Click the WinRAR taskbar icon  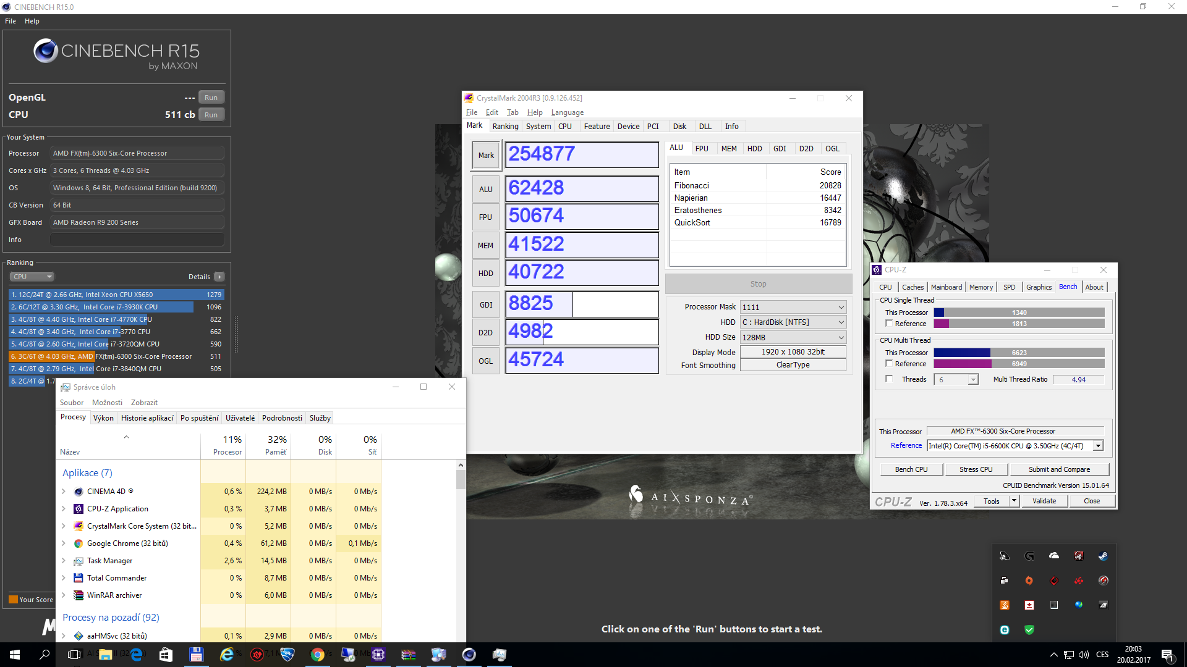408,655
